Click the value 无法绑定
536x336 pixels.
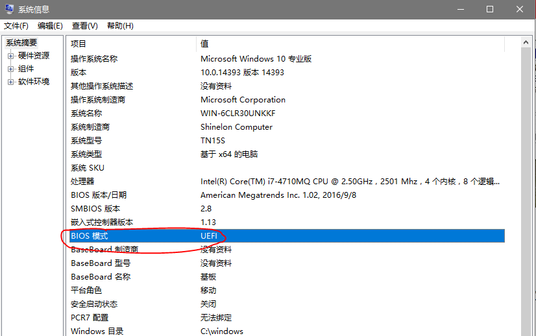(x=216, y=318)
